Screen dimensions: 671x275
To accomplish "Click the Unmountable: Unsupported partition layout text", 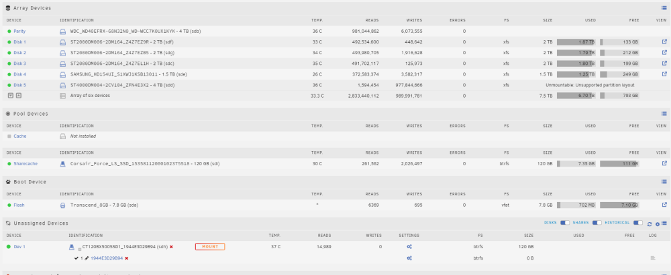I will pyautogui.click(x=590, y=85).
